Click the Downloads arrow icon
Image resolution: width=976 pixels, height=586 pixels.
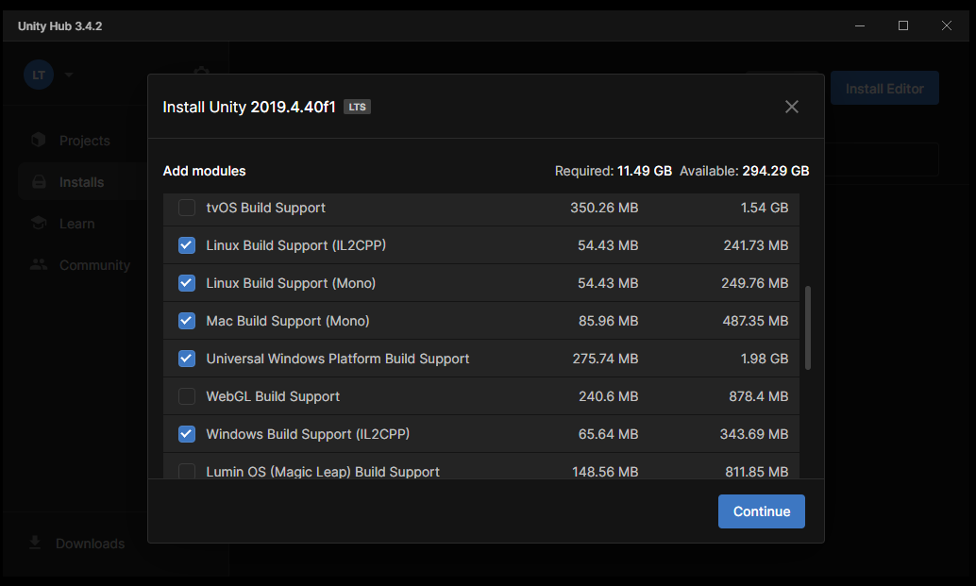[x=35, y=543]
